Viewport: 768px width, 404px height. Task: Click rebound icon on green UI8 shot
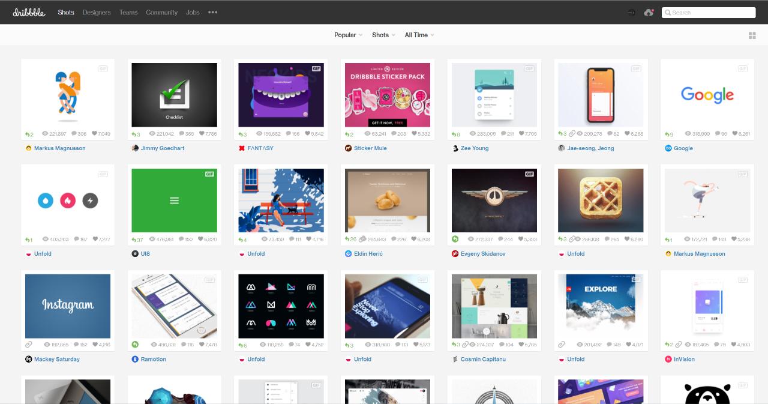135,240
